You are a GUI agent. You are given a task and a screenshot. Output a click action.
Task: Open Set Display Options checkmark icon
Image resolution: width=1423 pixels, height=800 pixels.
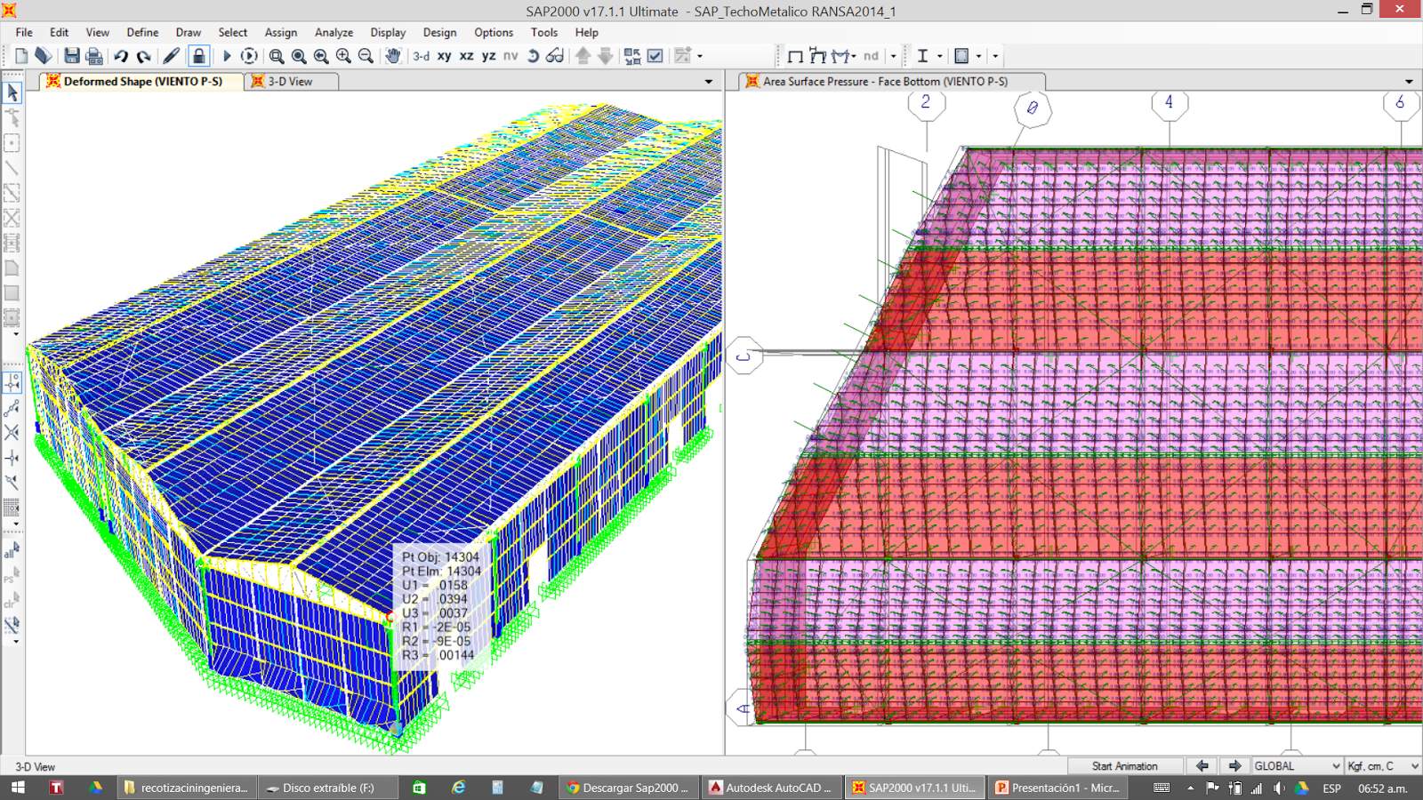coord(655,56)
